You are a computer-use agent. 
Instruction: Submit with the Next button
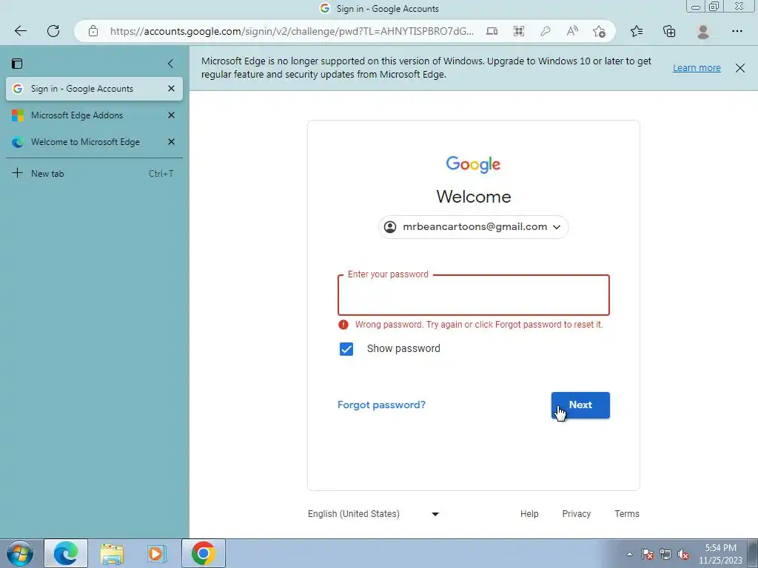coord(580,405)
